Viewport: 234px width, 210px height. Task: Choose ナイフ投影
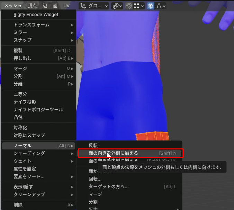click(x=39, y=102)
